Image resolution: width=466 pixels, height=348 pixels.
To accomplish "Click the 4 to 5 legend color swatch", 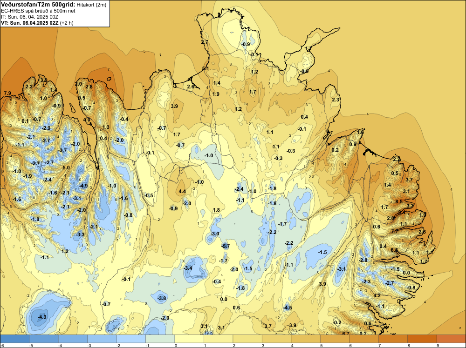I will pos(306,339).
